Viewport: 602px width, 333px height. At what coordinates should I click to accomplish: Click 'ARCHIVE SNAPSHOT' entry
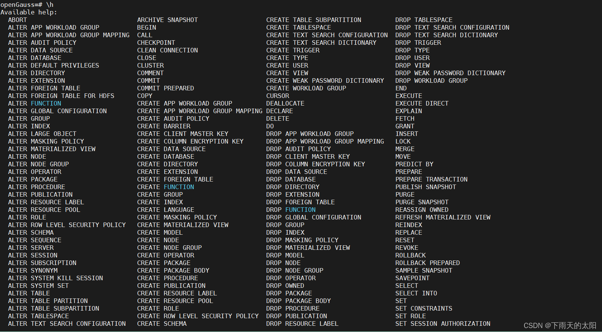pos(167,20)
